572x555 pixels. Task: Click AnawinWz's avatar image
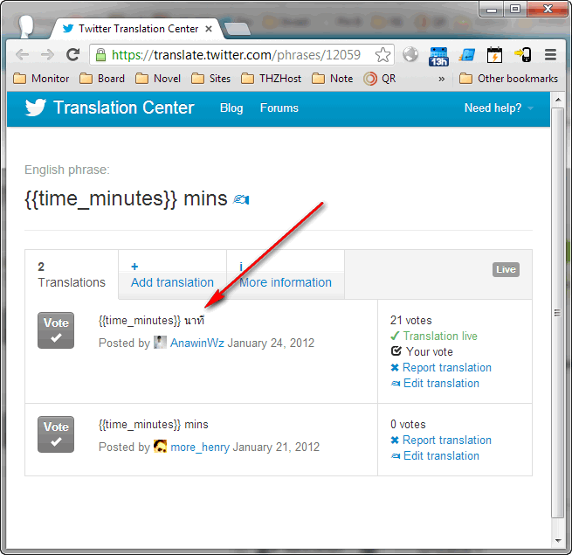coord(160,342)
